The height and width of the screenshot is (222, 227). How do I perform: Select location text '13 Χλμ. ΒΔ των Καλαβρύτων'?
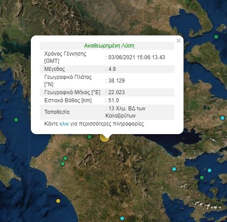[125, 112]
